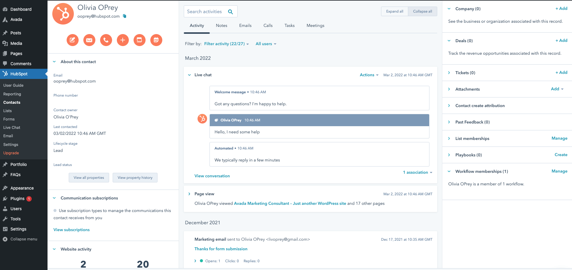Click Collapse menu in the sidebar
The width and height of the screenshot is (572, 270).
click(24, 239)
